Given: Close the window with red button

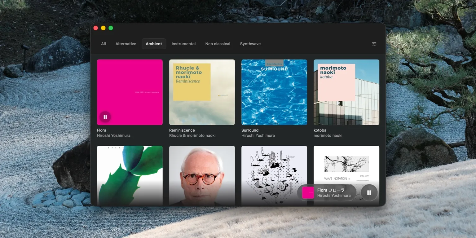Looking at the screenshot, I should click(x=96, y=28).
